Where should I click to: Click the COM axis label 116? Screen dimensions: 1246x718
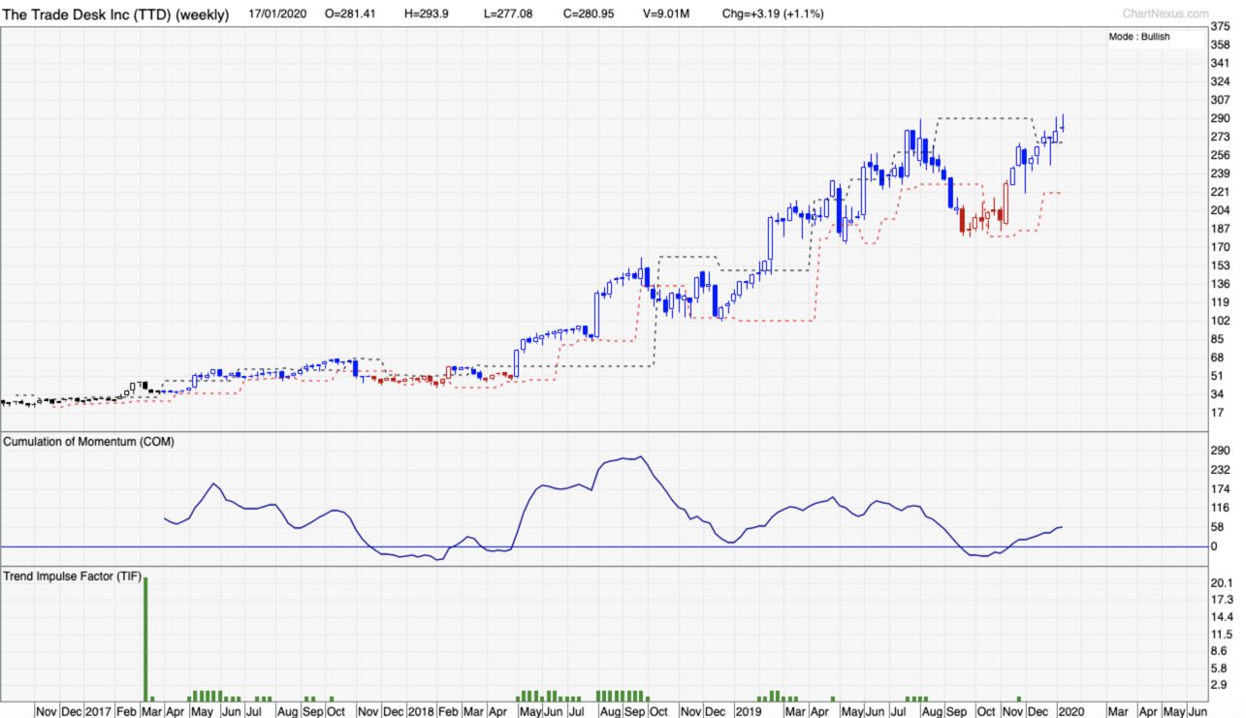[x=1220, y=508]
